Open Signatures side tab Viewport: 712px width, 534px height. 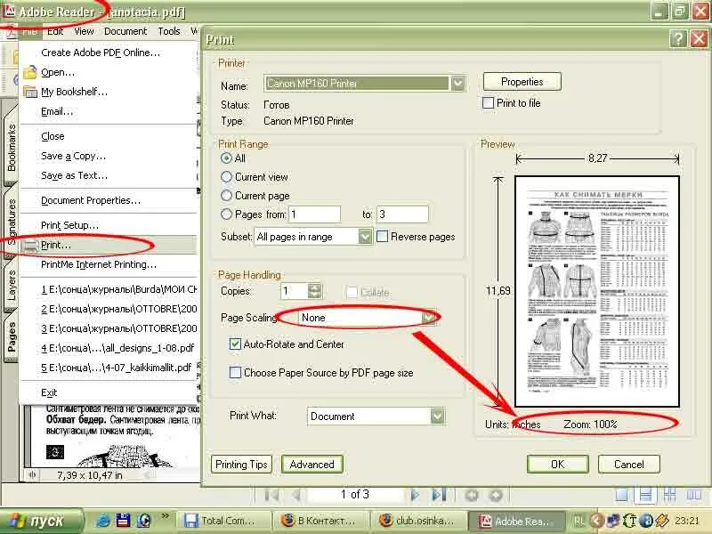click(x=11, y=222)
